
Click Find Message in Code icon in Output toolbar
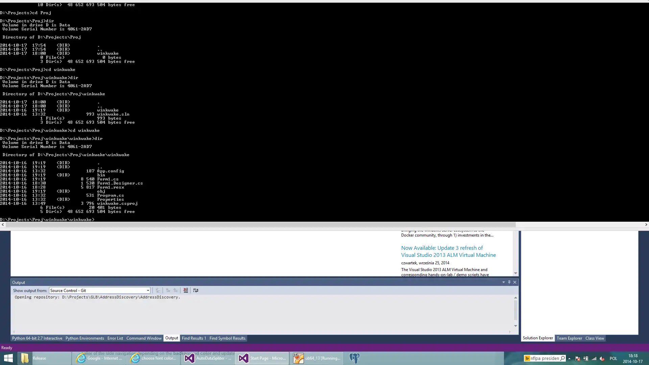pos(158,290)
